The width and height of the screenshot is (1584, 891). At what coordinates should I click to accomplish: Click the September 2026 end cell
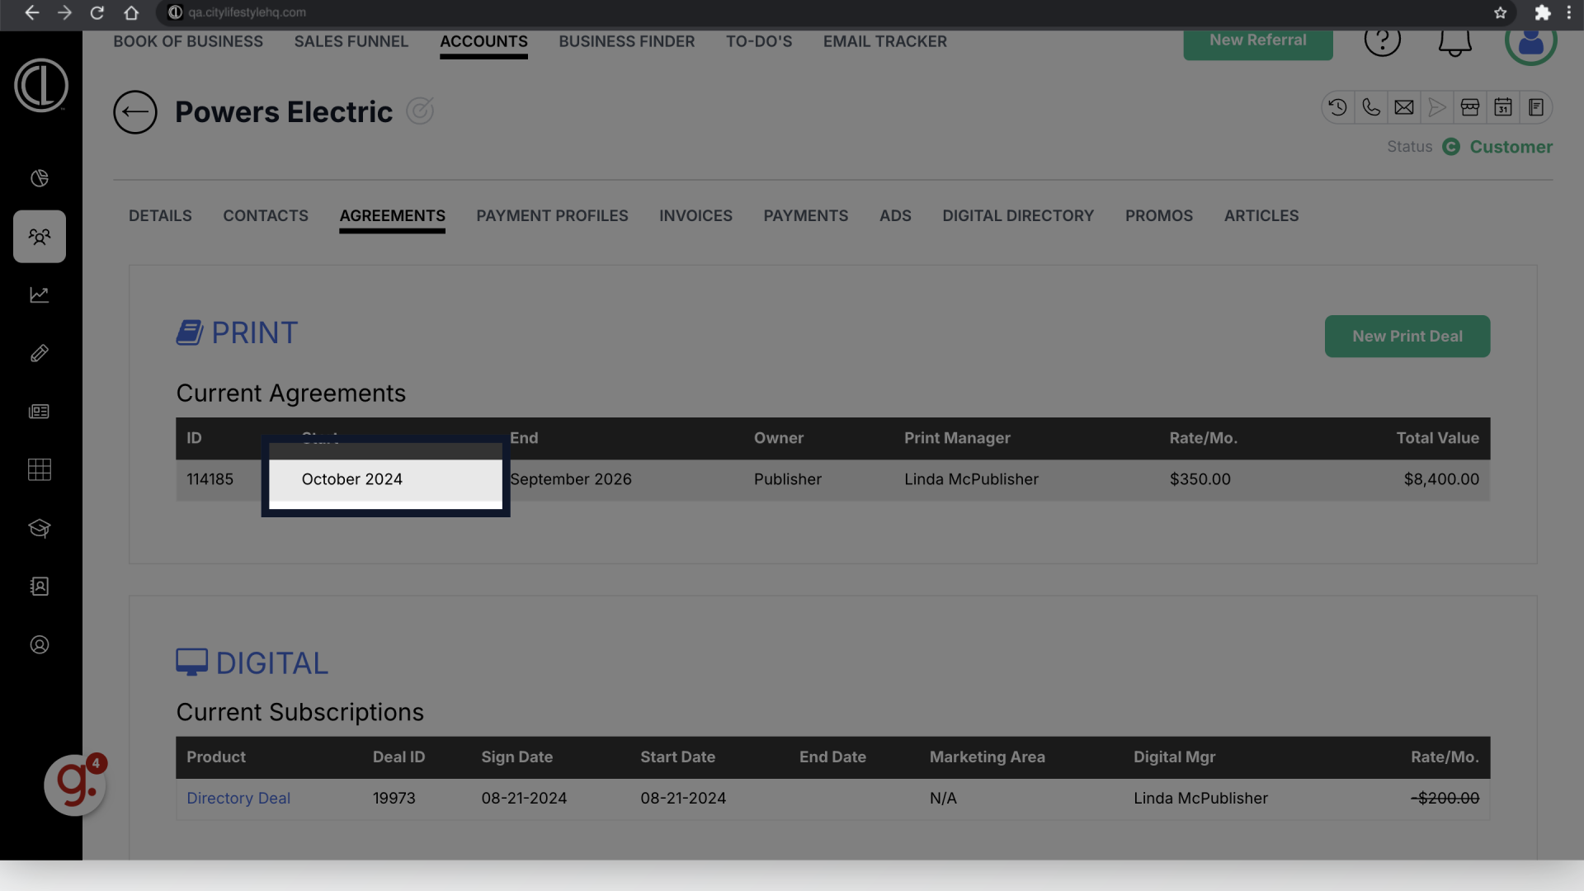pos(571,479)
